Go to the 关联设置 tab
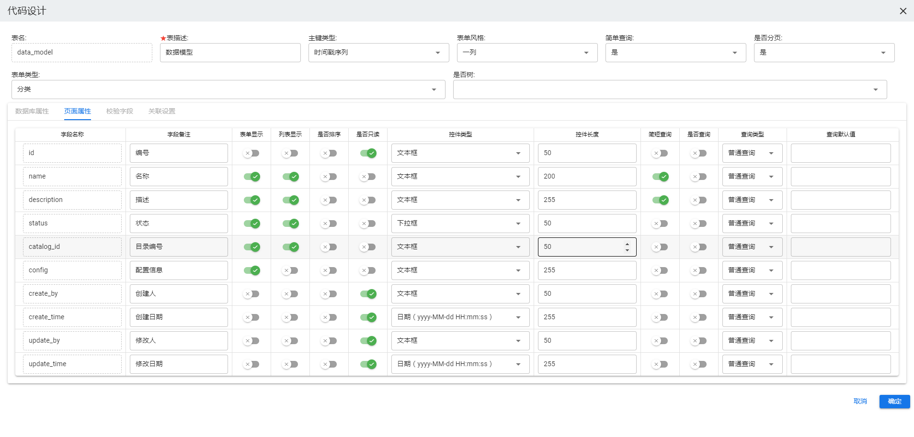The height and width of the screenshot is (437, 914). pos(162,111)
